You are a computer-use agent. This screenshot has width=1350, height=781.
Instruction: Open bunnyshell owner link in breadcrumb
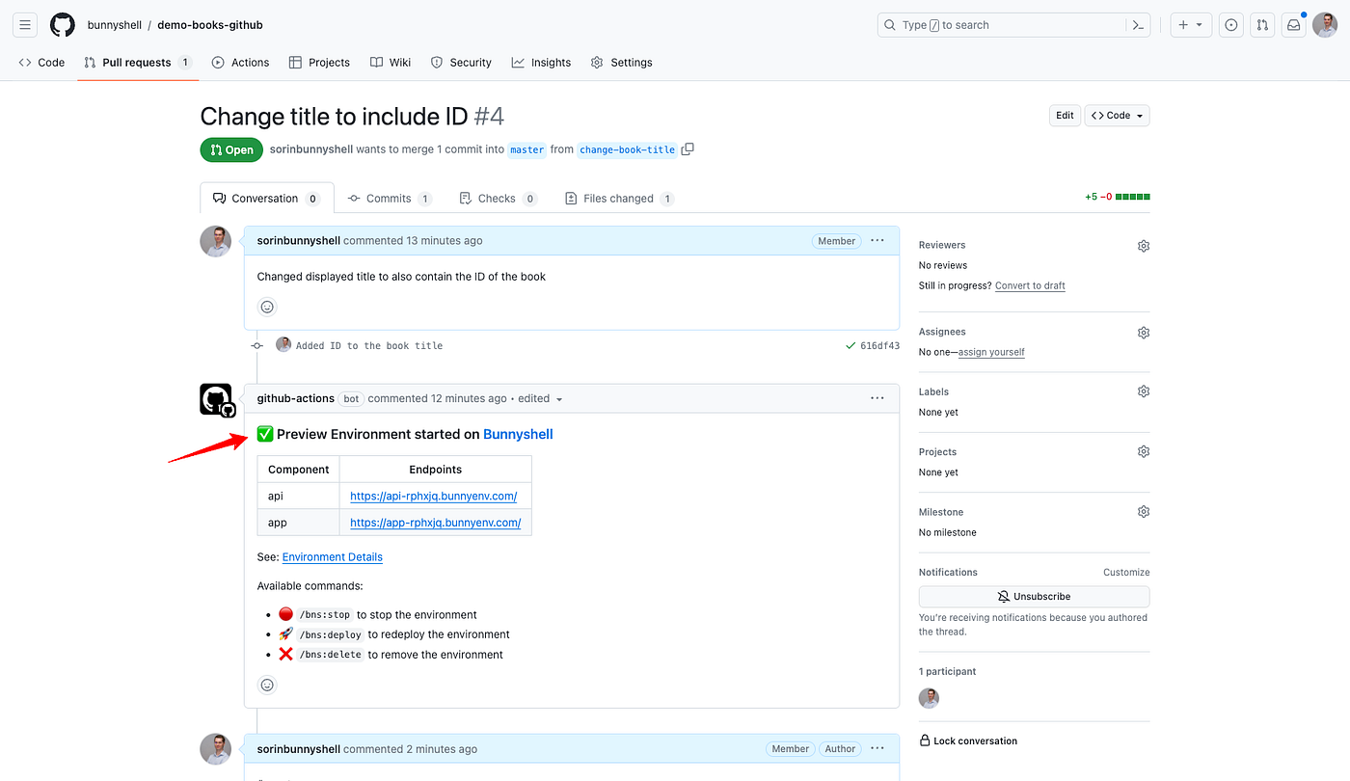[x=114, y=25]
